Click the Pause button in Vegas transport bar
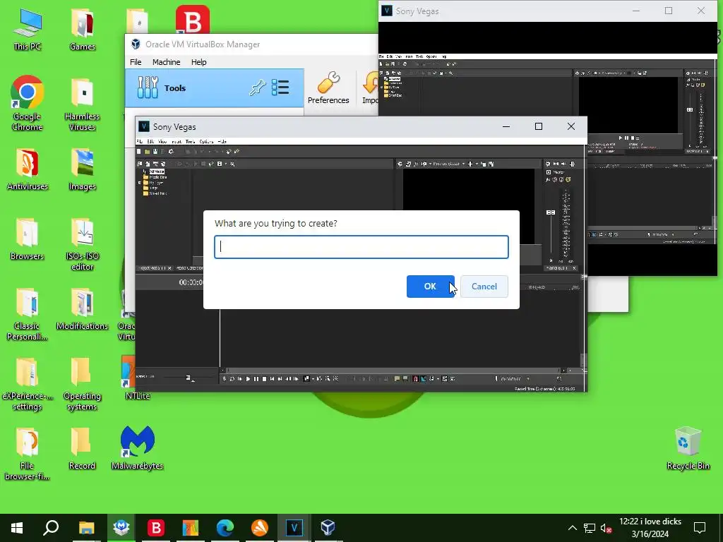 click(256, 379)
